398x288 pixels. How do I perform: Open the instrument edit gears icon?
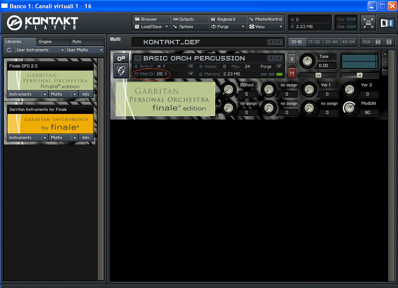point(121,58)
